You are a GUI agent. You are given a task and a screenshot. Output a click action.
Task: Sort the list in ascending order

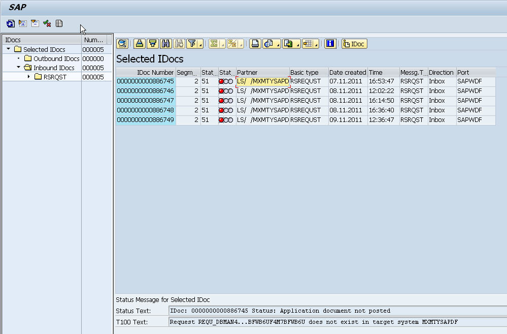pos(140,44)
